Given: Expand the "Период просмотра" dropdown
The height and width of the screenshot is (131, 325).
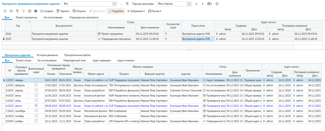Looking at the screenshot, I should 189,4.
